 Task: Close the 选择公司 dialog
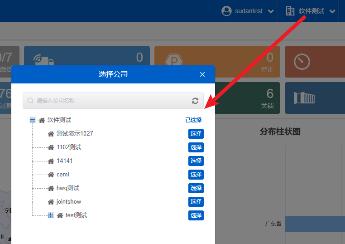click(x=202, y=74)
